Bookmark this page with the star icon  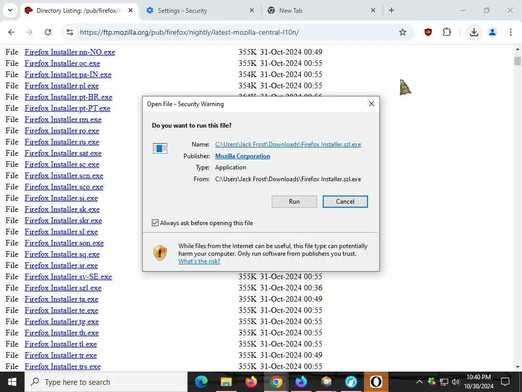(403, 32)
